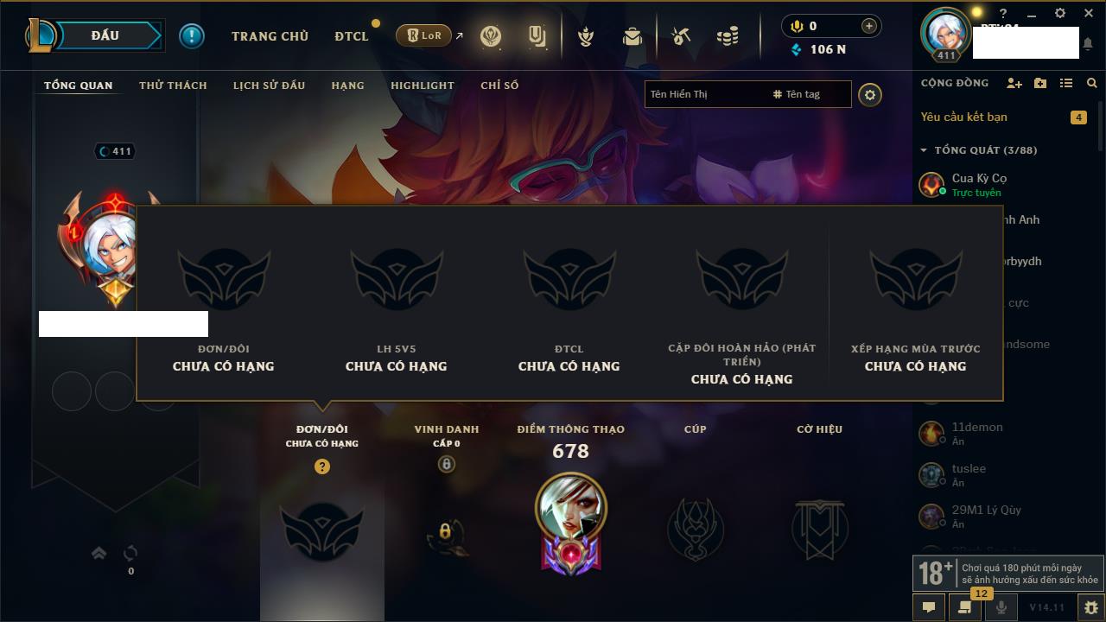Open the notifications bell icon
Screen dimensions: 1106x622
(x=1088, y=43)
